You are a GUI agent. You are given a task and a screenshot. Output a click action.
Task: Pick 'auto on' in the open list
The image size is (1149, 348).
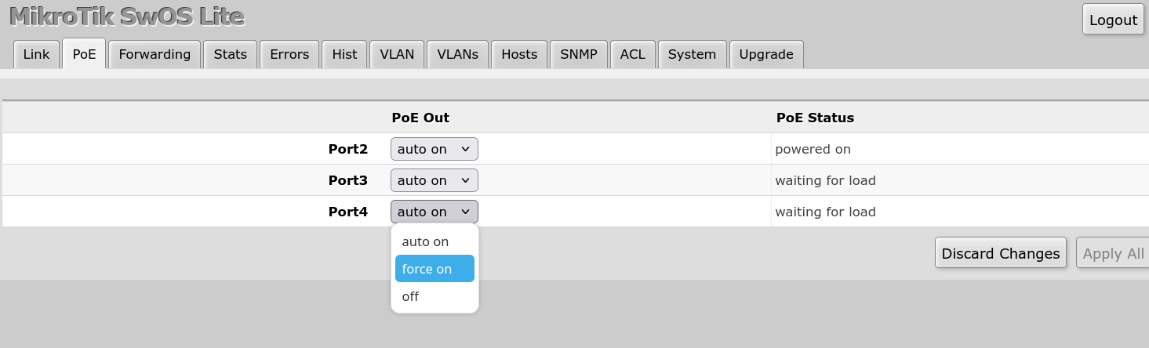pyautogui.click(x=435, y=241)
